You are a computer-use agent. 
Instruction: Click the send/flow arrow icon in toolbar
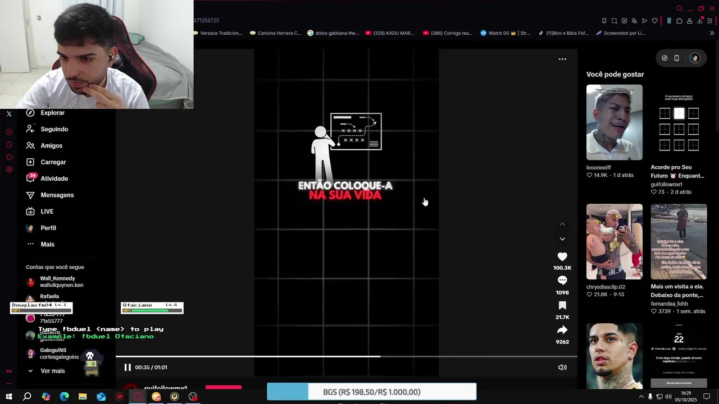tap(644, 21)
